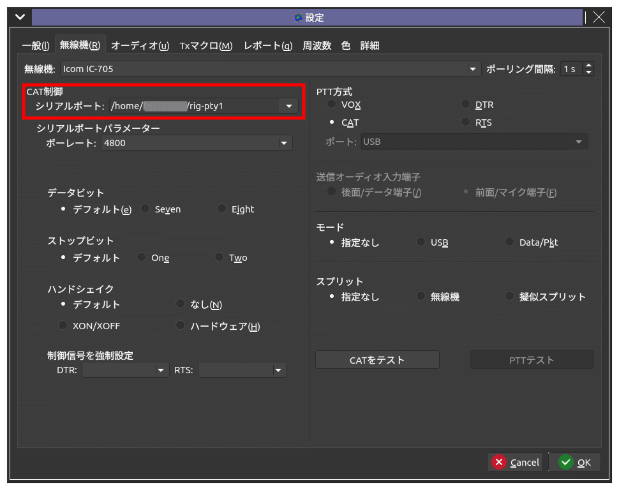Click the settings globe icon in title bar
The image size is (619, 490).
pos(299,17)
